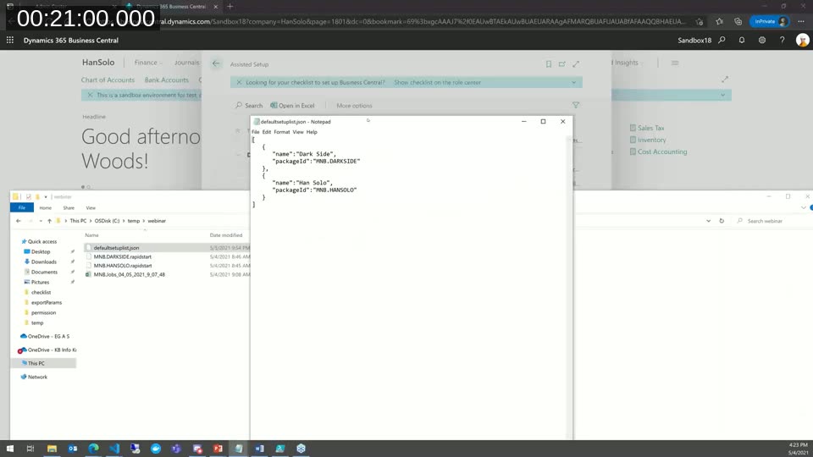Viewport: 813px width, 457px height.
Task: Click OSDisk (C:) in address path
Action: [107, 221]
